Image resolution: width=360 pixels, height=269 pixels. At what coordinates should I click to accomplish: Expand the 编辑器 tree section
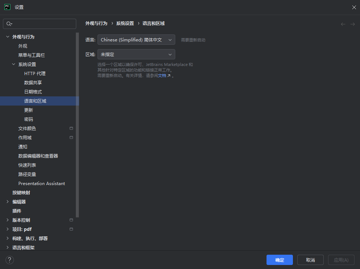[8, 202]
